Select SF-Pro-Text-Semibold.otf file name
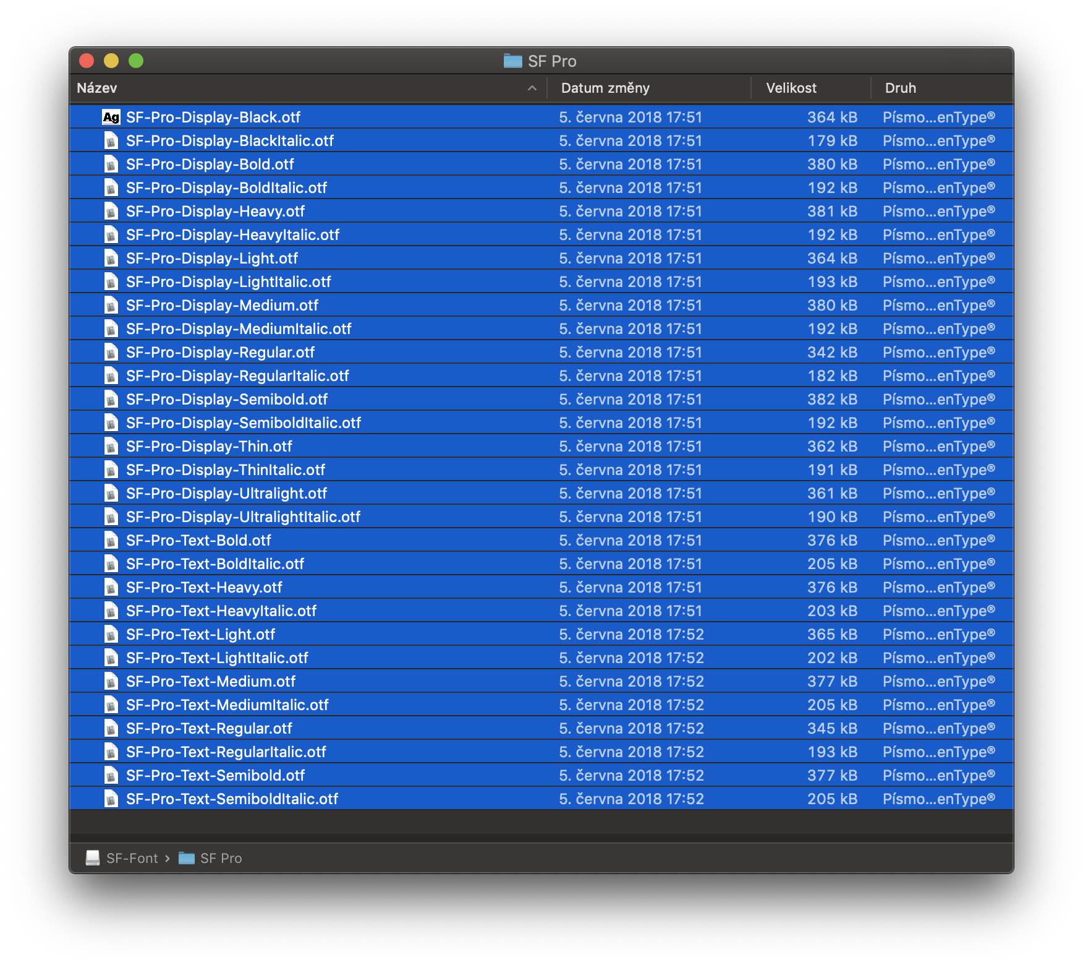Viewport: 1083px width, 965px height. pyautogui.click(x=216, y=775)
